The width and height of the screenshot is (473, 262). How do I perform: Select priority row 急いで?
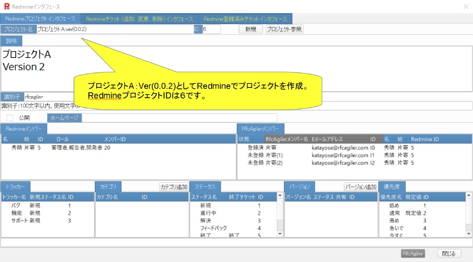[x=422, y=228]
